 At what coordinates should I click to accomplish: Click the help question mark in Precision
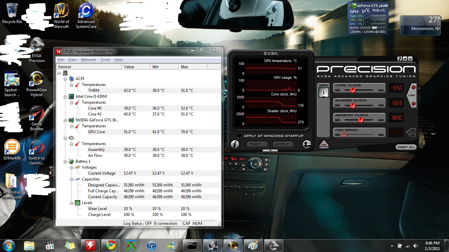point(399,59)
